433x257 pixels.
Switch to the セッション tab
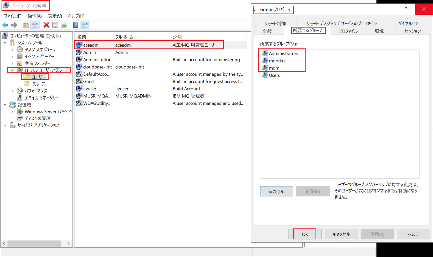(x=413, y=31)
